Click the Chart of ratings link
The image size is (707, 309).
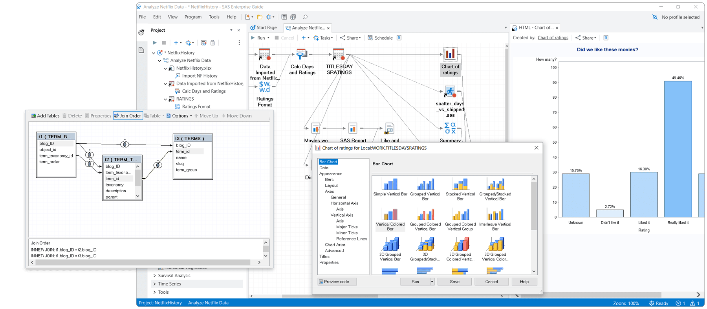click(x=553, y=38)
